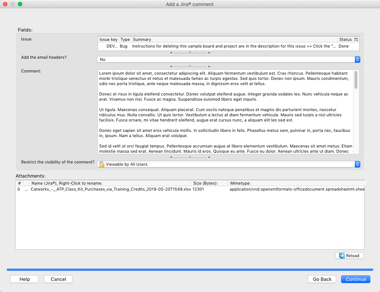380x292 pixels.
Task: Sort attachments by Size (Bytes) column
Action: point(205,183)
